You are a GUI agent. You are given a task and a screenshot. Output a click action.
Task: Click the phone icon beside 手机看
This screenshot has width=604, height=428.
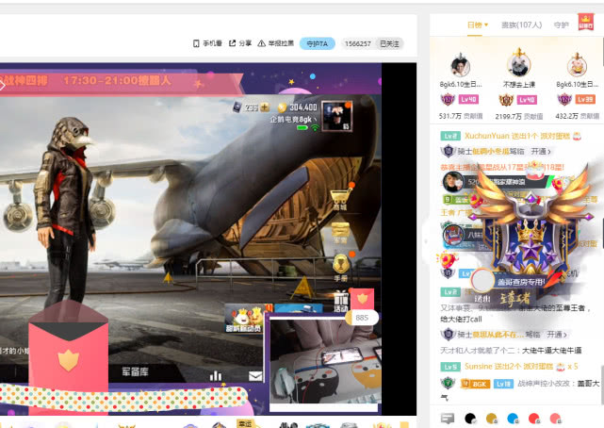coord(196,43)
